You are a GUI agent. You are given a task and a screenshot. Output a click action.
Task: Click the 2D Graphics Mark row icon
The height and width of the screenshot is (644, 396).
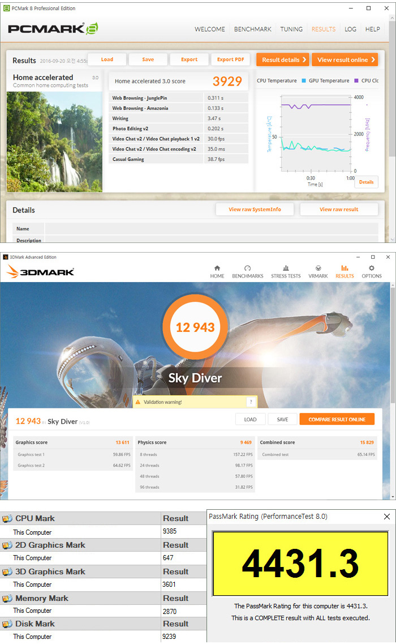point(7,545)
